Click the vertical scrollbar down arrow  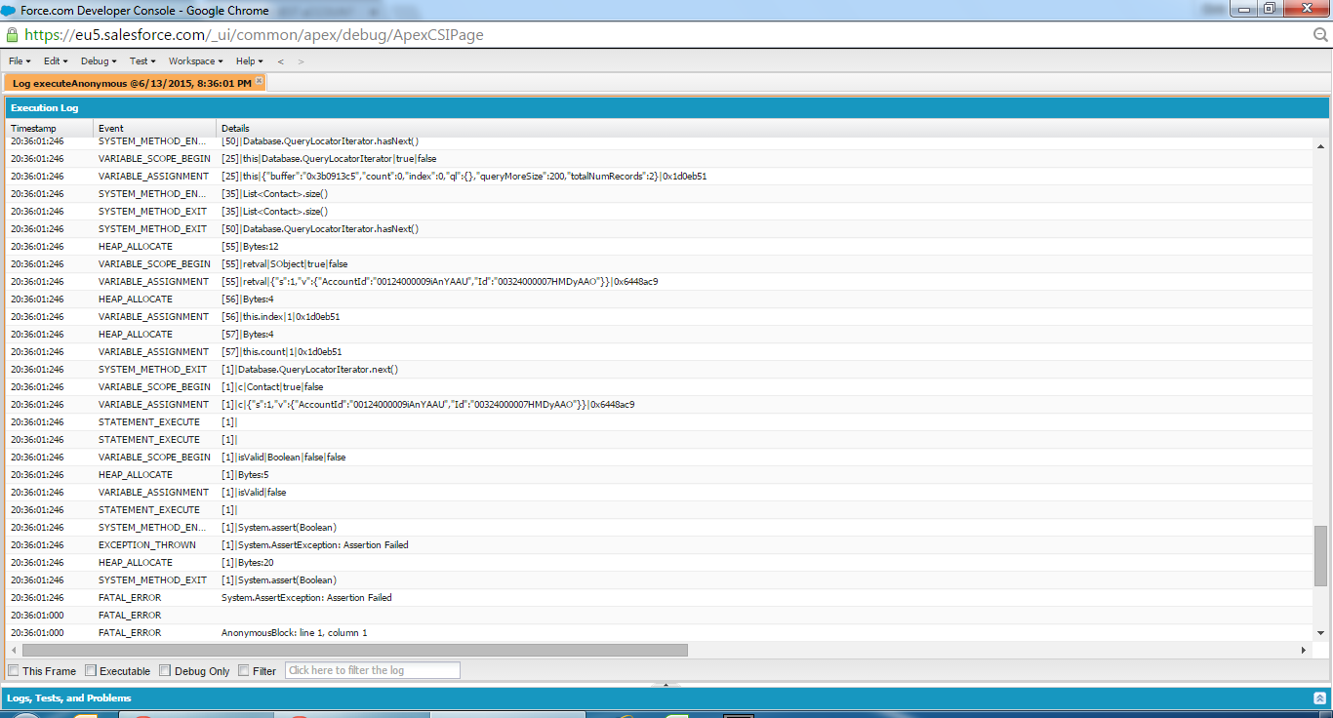pyautogui.click(x=1321, y=633)
